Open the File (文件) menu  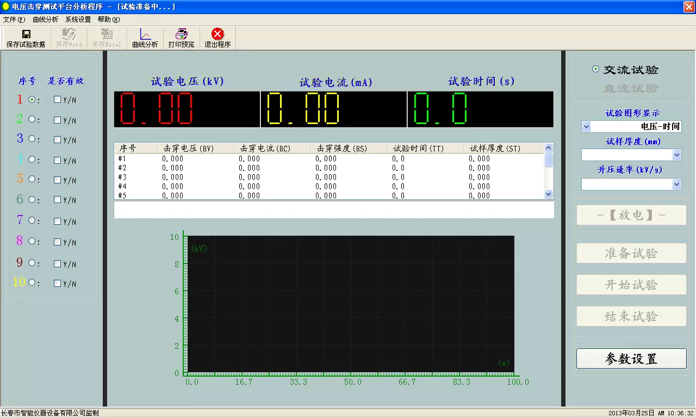pyautogui.click(x=14, y=19)
